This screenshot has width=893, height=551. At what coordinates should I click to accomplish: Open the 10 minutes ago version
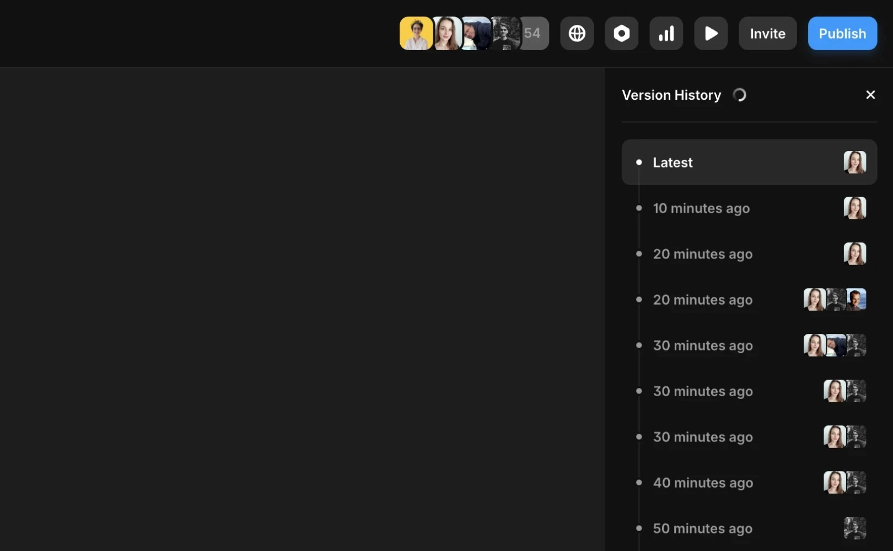[749, 208]
